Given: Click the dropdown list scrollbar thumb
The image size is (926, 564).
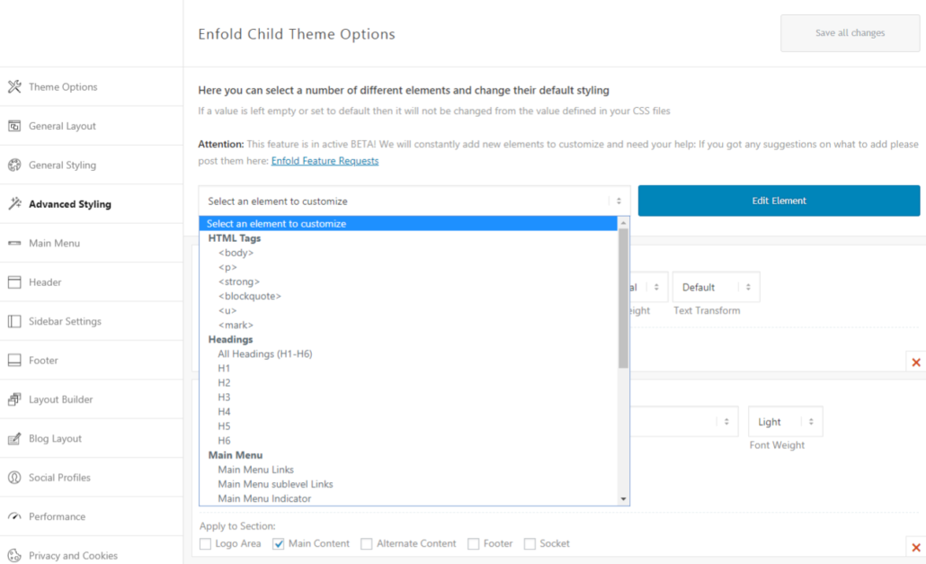Looking at the screenshot, I should click(623, 297).
